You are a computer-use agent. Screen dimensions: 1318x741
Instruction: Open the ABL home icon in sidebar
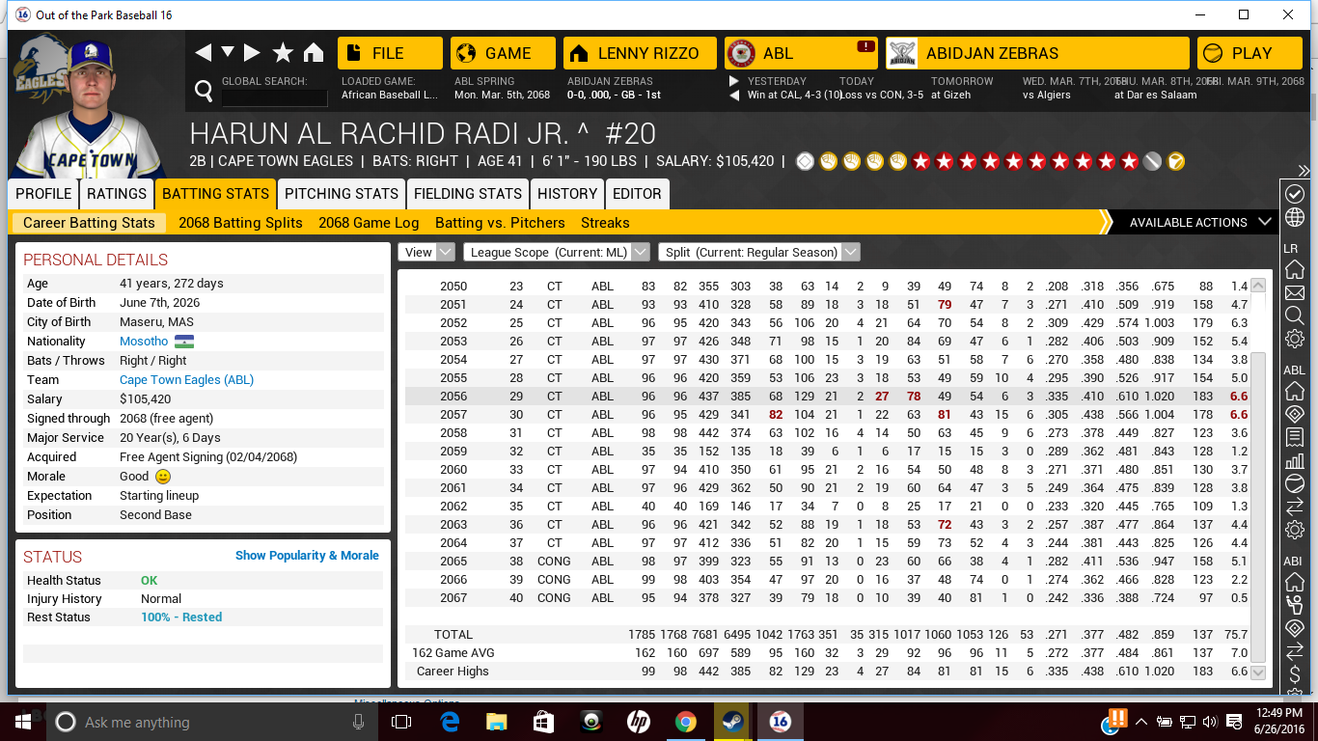1295,391
